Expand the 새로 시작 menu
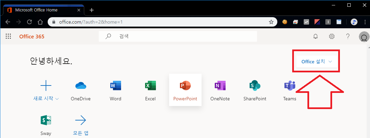 coord(46,98)
